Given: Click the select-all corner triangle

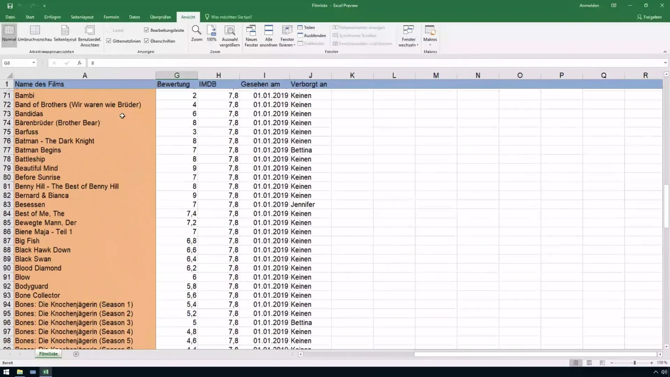Looking at the screenshot, I should click(10, 75).
